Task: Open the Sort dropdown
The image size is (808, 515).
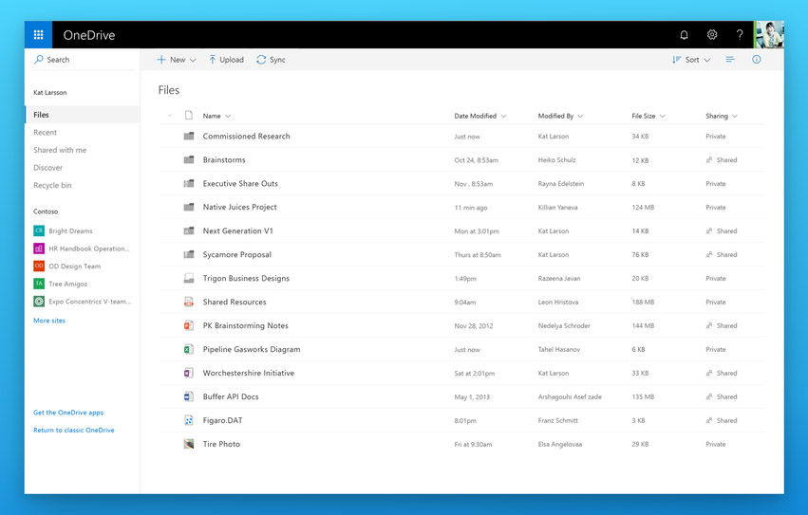Action: tap(691, 60)
